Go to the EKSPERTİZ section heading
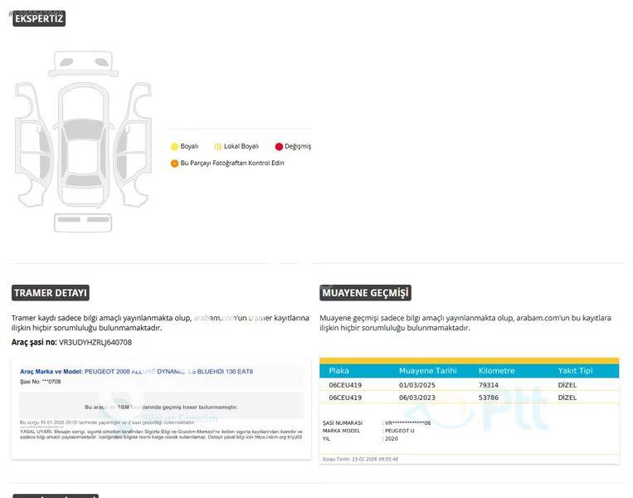The height and width of the screenshot is (498, 633). pyautogui.click(x=38, y=18)
